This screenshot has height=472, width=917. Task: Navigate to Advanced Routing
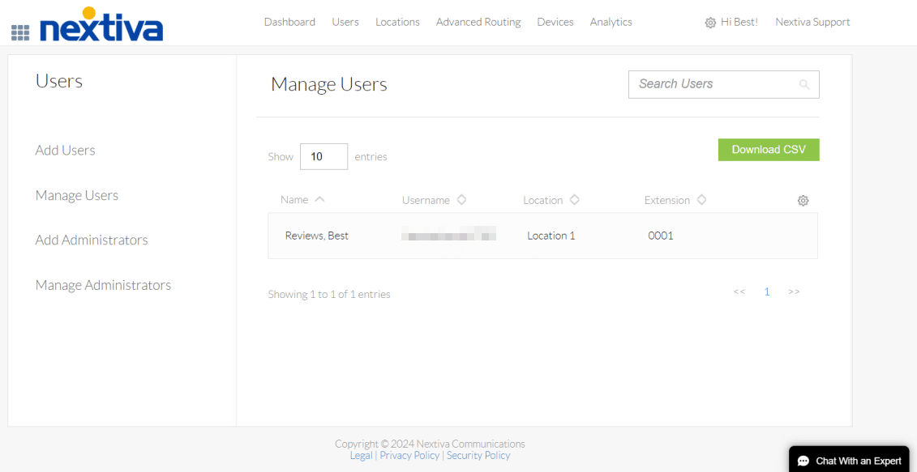[x=478, y=22]
